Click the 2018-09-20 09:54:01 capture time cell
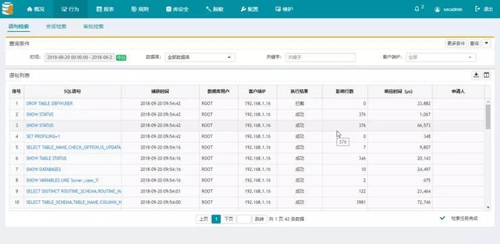500x244 pixels. coord(160,191)
